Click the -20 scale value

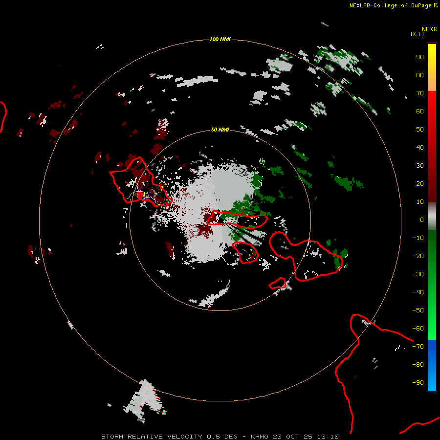click(418, 256)
